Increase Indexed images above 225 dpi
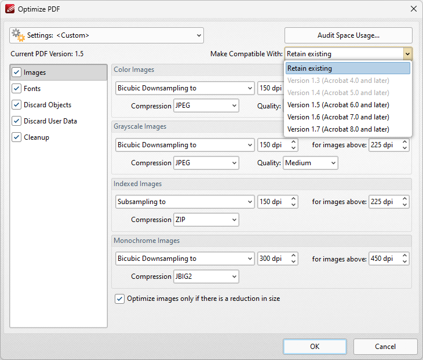This screenshot has height=360, width=423. pos(404,199)
